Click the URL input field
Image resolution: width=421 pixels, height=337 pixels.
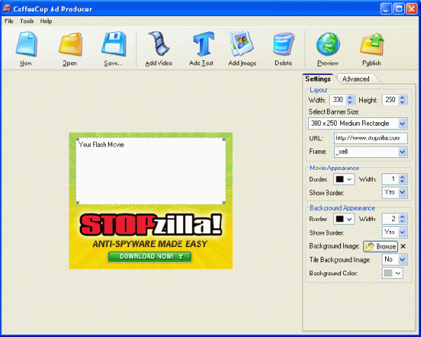coord(370,138)
